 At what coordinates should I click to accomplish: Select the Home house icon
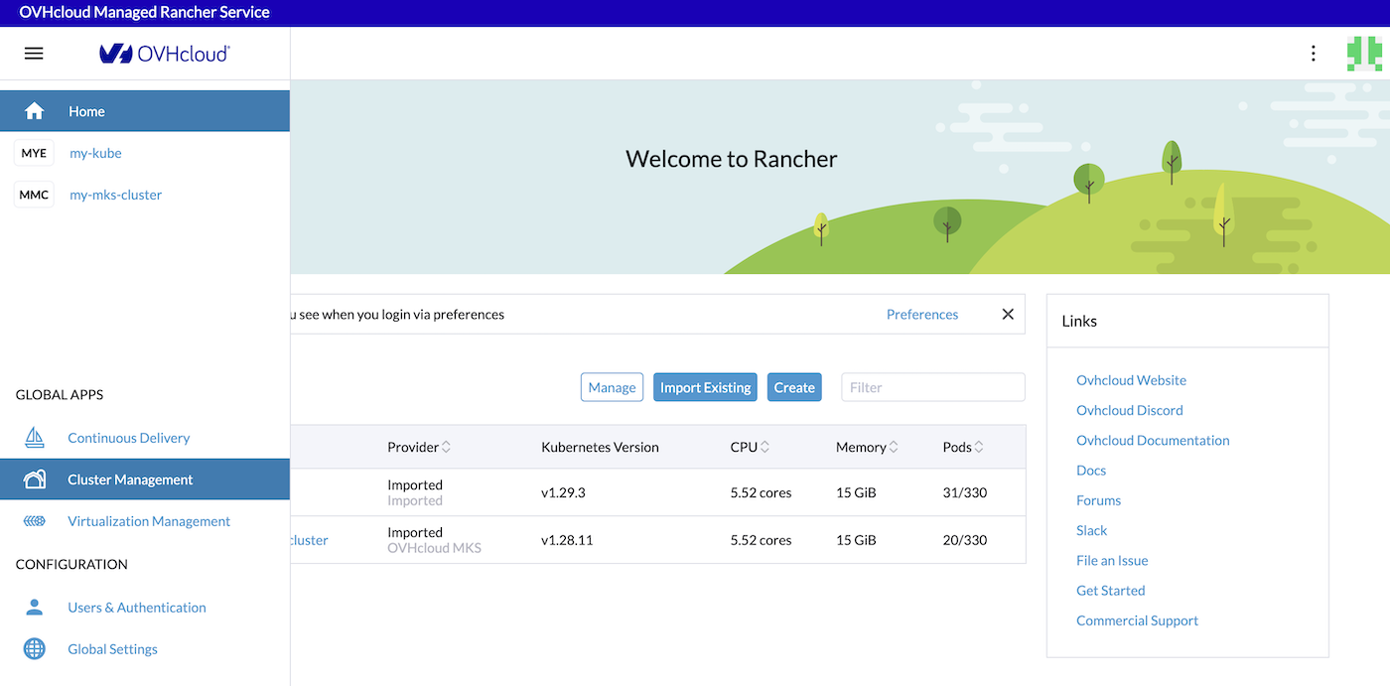tap(34, 111)
